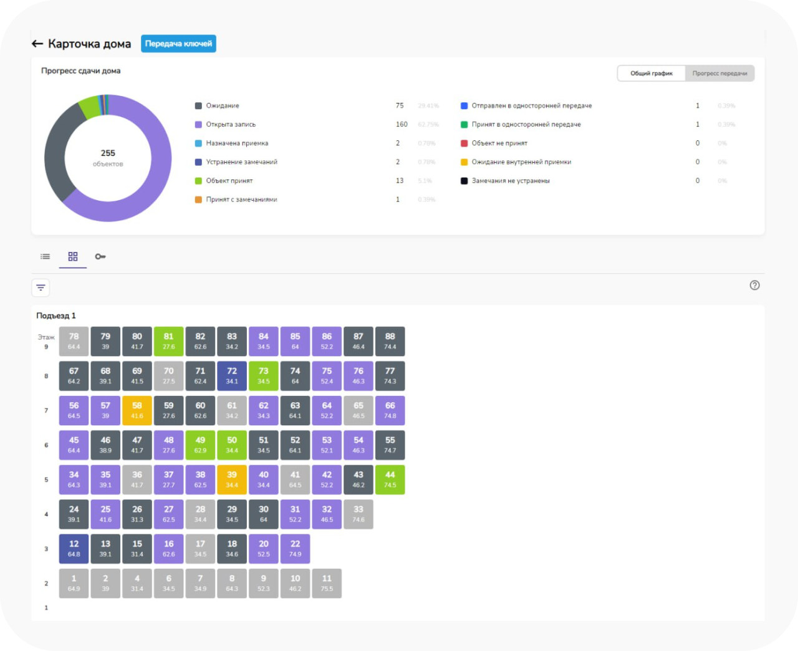Select apartment 50 green tile

232,445
